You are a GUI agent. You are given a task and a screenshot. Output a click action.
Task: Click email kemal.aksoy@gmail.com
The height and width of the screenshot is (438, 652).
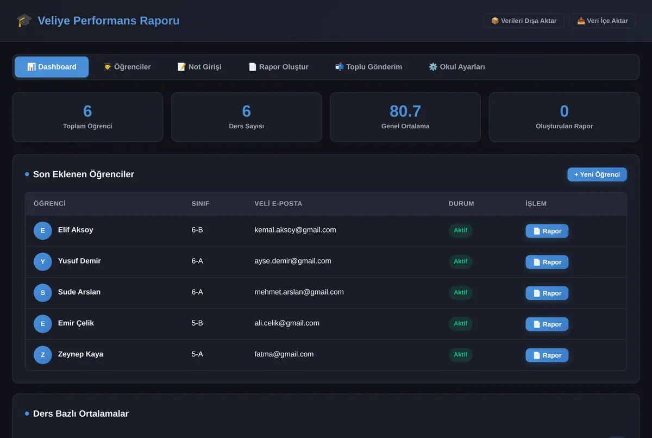(295, 230)
